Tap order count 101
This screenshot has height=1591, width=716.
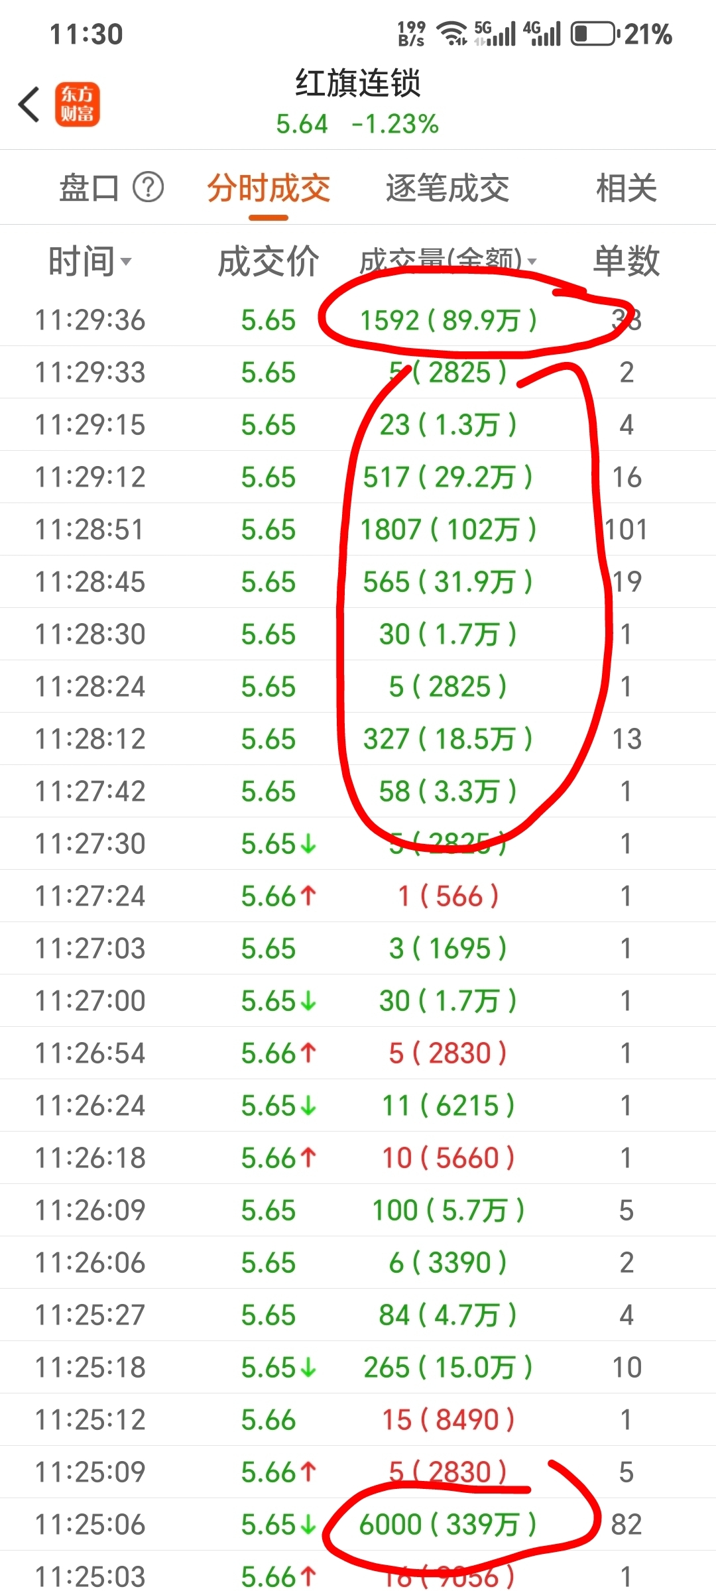626,530
